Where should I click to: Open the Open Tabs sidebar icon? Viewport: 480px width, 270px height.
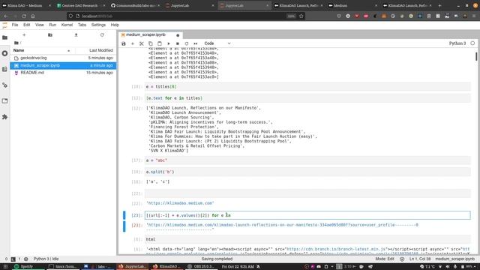[5, 101]
